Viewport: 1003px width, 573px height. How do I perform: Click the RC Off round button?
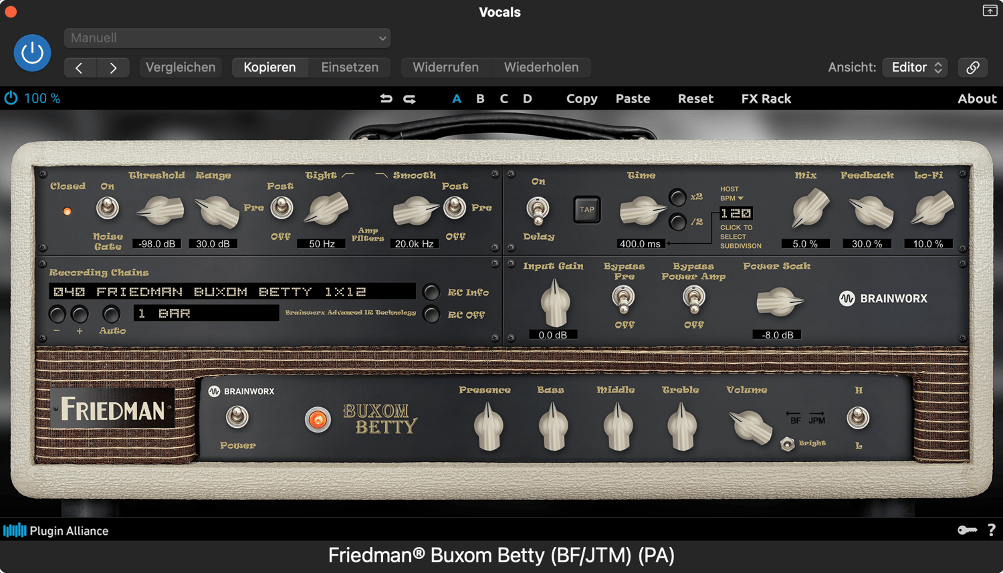click(x=431, y=314)
